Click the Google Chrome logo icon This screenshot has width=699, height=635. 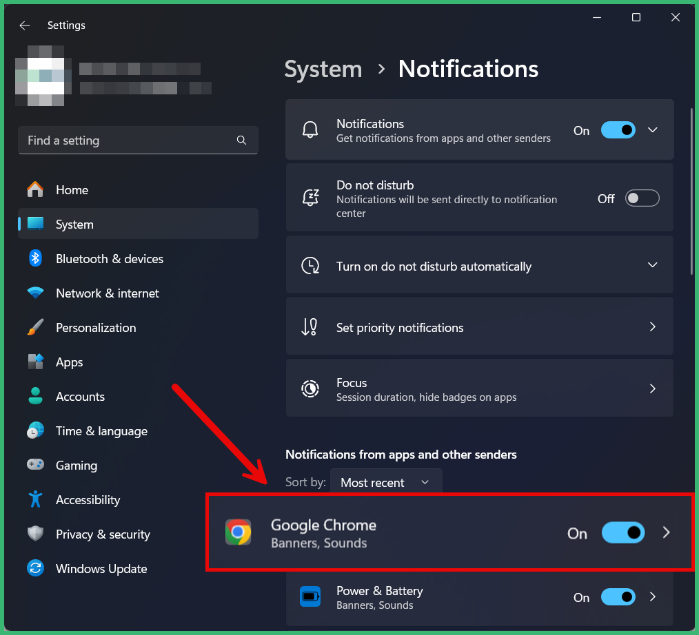pyautogui.click(x=238, y=532)
